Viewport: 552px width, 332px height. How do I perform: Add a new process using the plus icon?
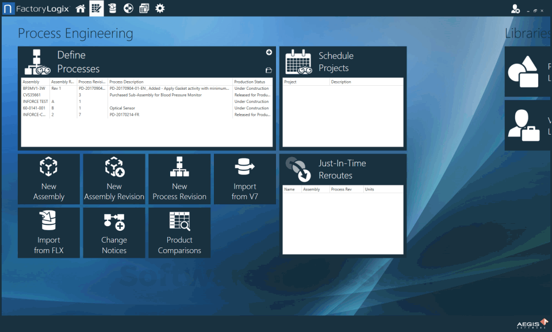click(x=269, y=52)
